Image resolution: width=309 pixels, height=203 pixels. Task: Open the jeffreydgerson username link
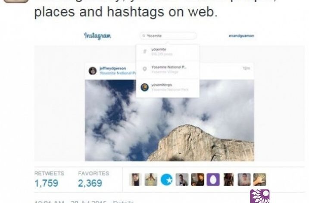click(113, 68)
